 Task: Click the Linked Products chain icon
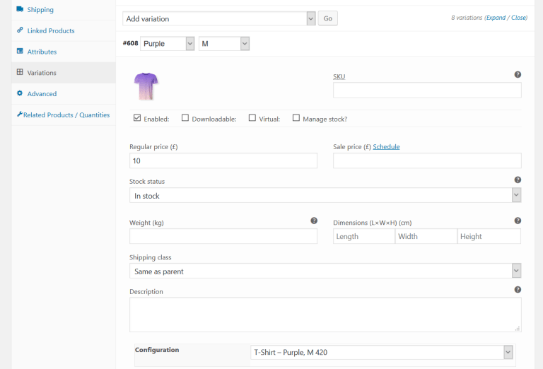point(20,30)
